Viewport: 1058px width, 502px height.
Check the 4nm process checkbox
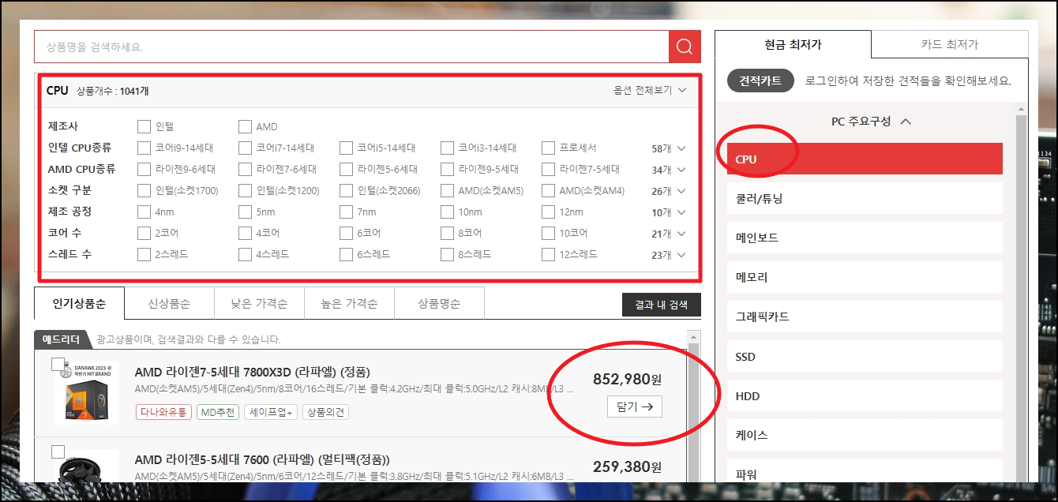144,212
